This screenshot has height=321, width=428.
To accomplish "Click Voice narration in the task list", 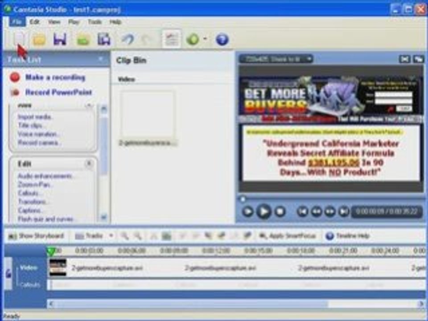I will click(38, 134).
